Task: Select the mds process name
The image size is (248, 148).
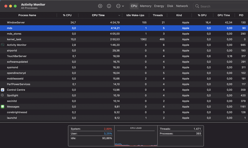Action: (10, 28)
